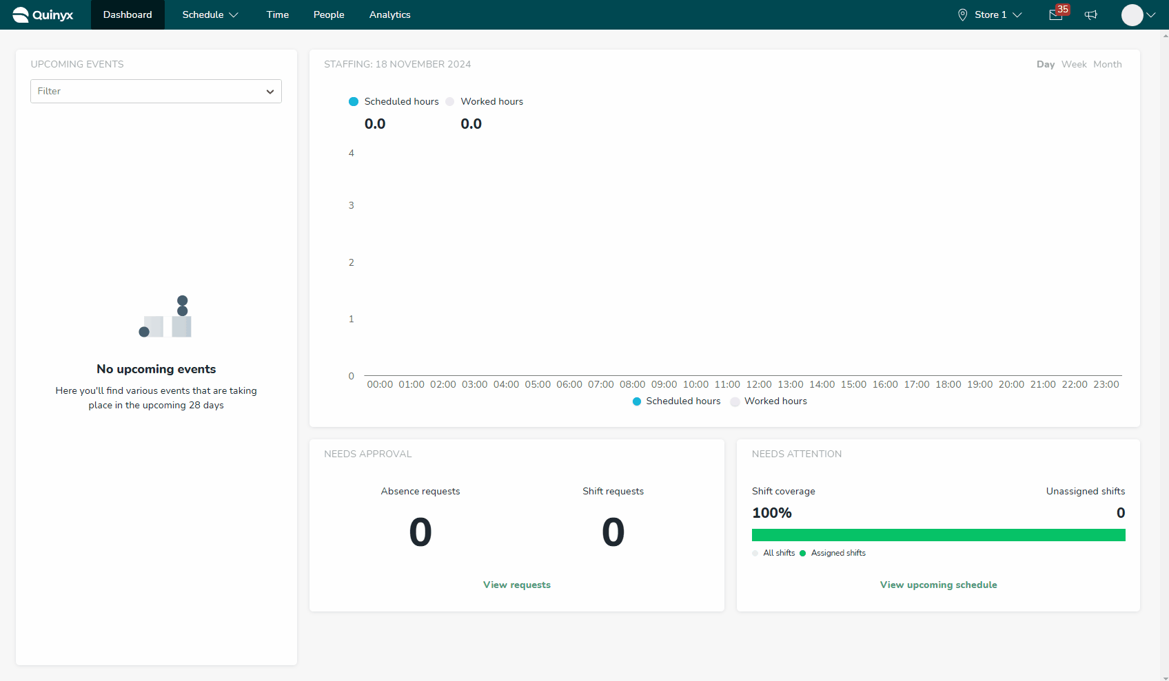Expand the Schedule menu chevron
The height and width of the screenshot is (681, 1169).
(234, 14)
